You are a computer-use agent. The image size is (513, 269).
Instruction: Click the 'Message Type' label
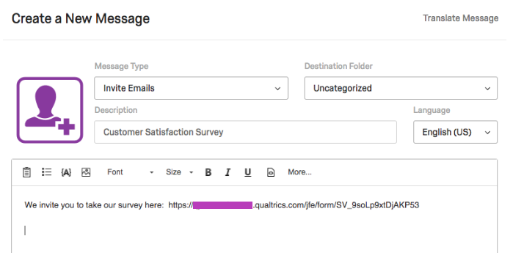point(121,67)
